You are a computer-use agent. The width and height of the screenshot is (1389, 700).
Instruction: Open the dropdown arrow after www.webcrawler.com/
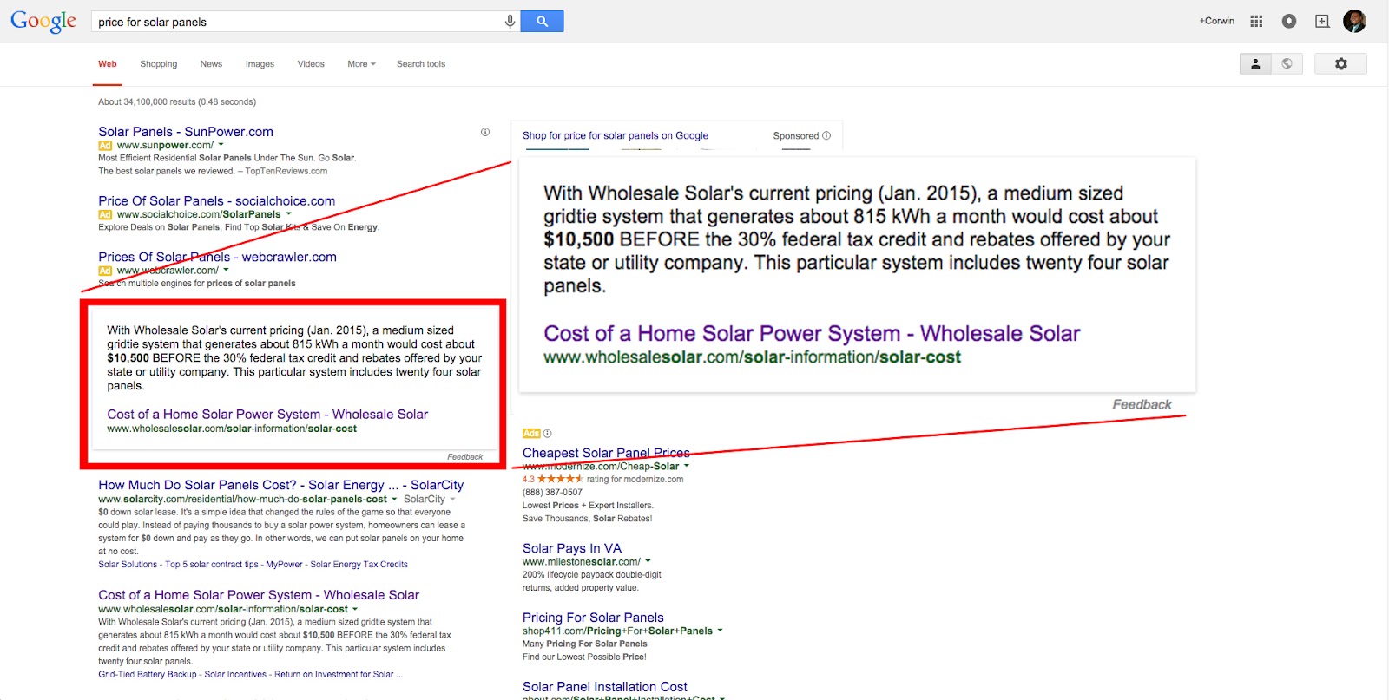tap(226, 271)
